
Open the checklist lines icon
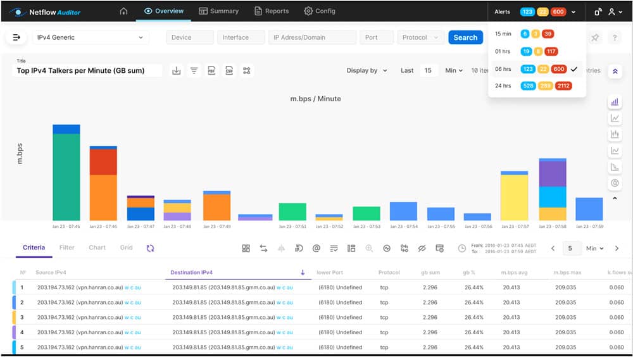point(334,248)
